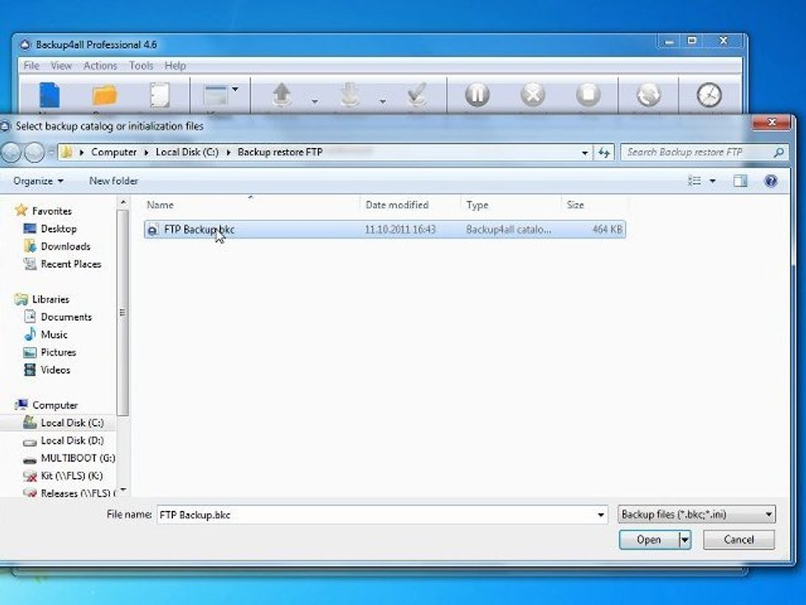Image resolution: width=806 pixels, height=605 pixels.
Task: Select Pictures library in the navigation pane
Action: (58, 352)
